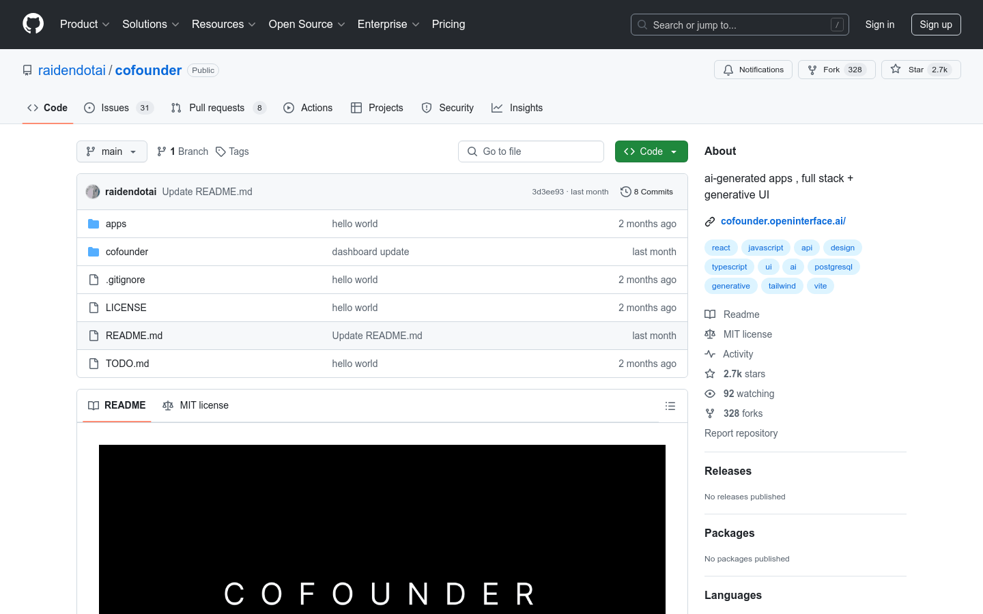Click the slash shortcut key icon in the search box
The height and width of the screenshot is (614, 983).
click(x=837, y=25)
